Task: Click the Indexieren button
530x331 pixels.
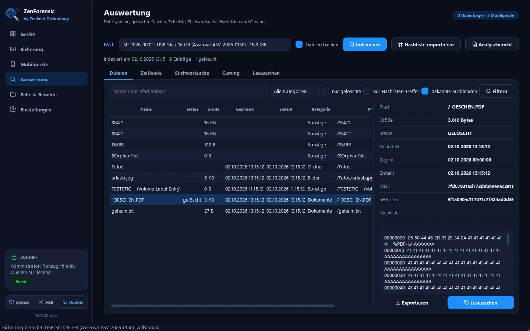Action: point(365,45)
